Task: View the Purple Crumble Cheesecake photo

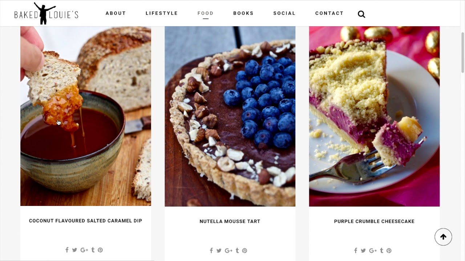Action: click(x=374, y=116)
